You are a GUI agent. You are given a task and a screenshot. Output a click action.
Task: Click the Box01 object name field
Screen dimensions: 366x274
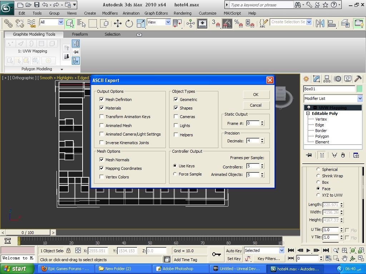(x=329, y=89)
